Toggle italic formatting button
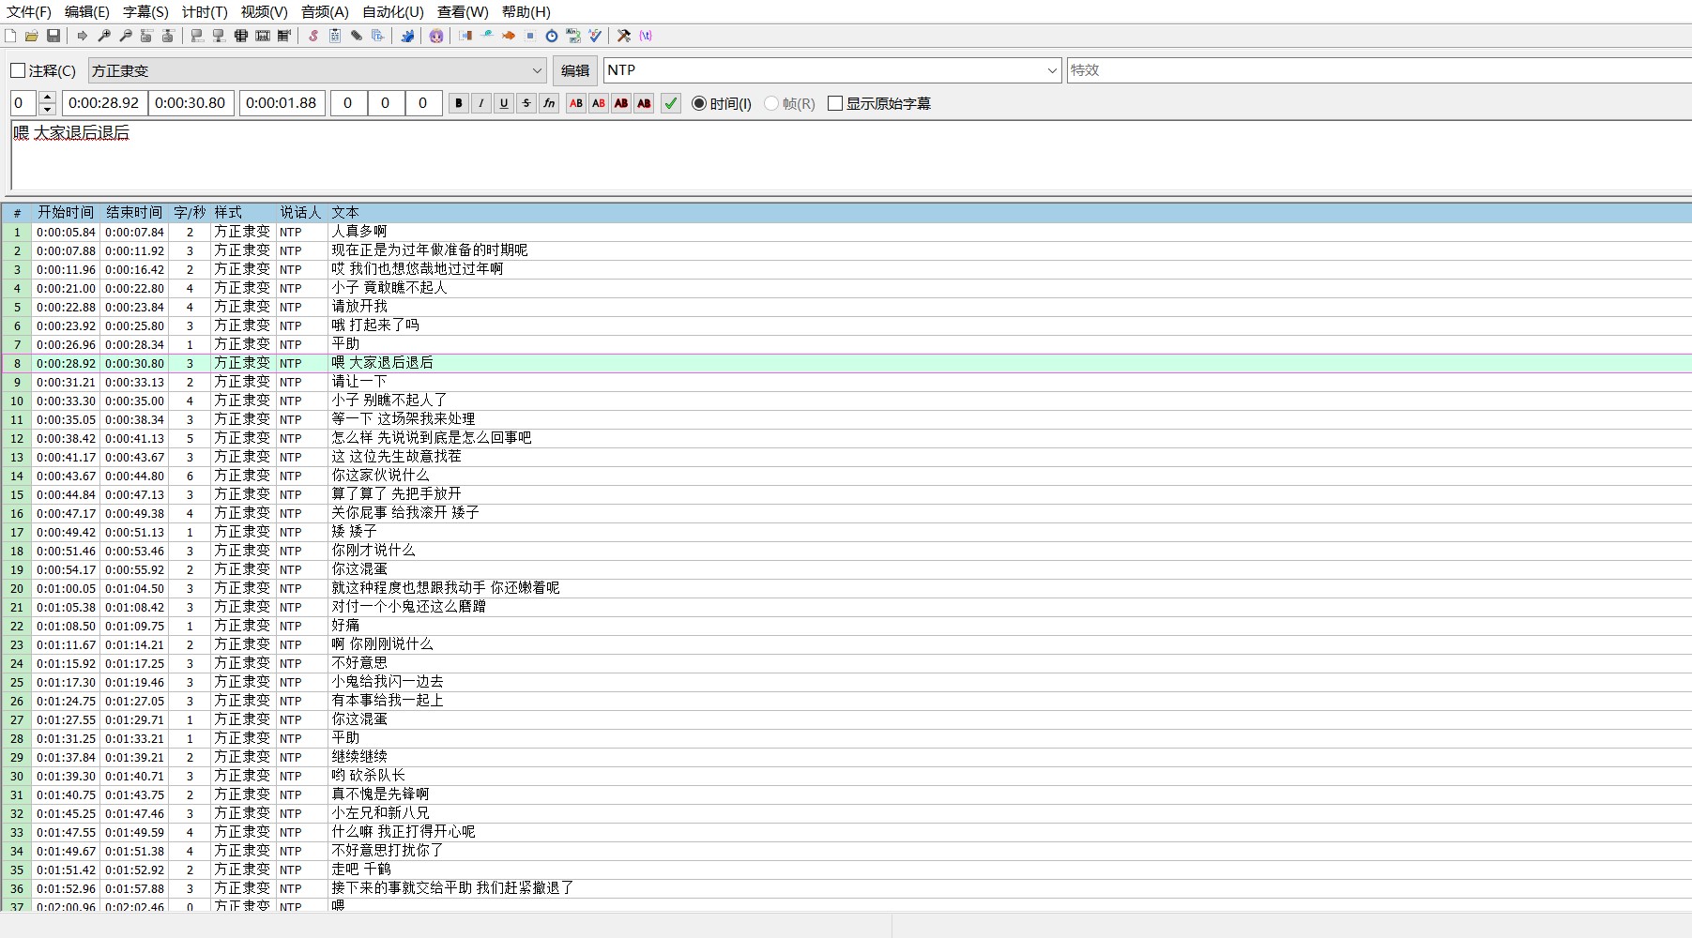The image size is (1692, 938). pos(481,103)
